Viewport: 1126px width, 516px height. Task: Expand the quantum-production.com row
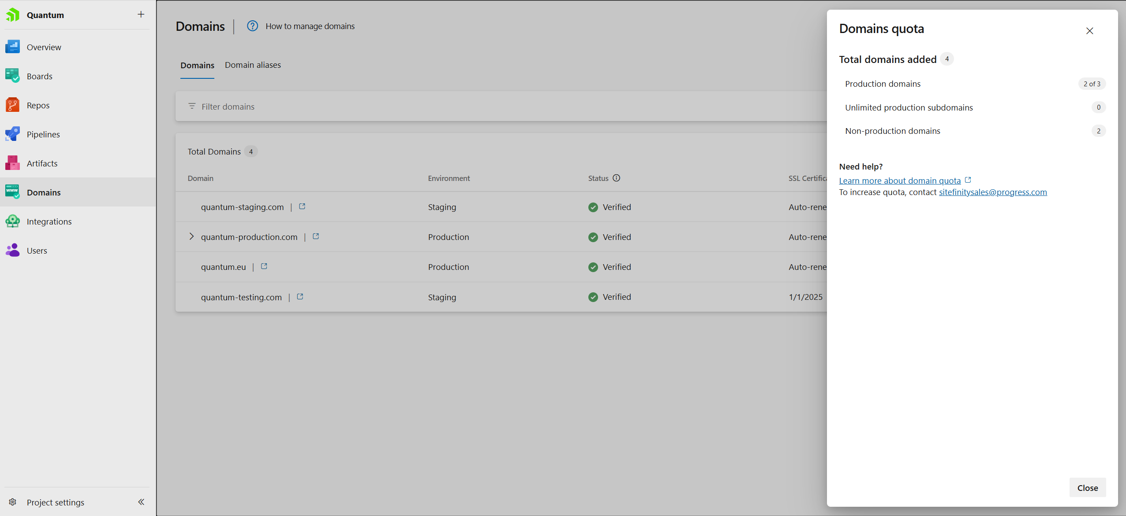point(191,237)
